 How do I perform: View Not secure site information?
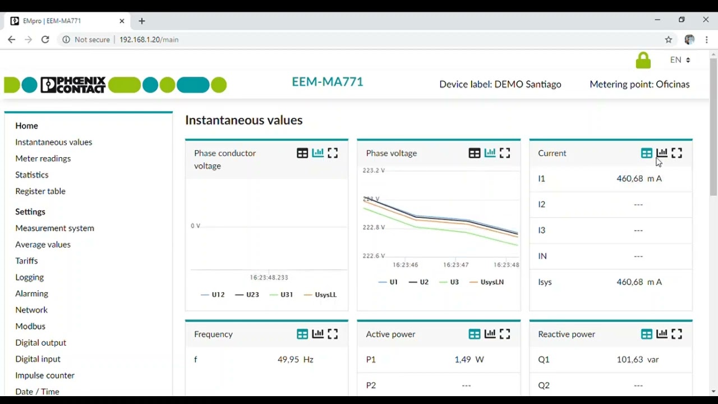click(86, 39)
